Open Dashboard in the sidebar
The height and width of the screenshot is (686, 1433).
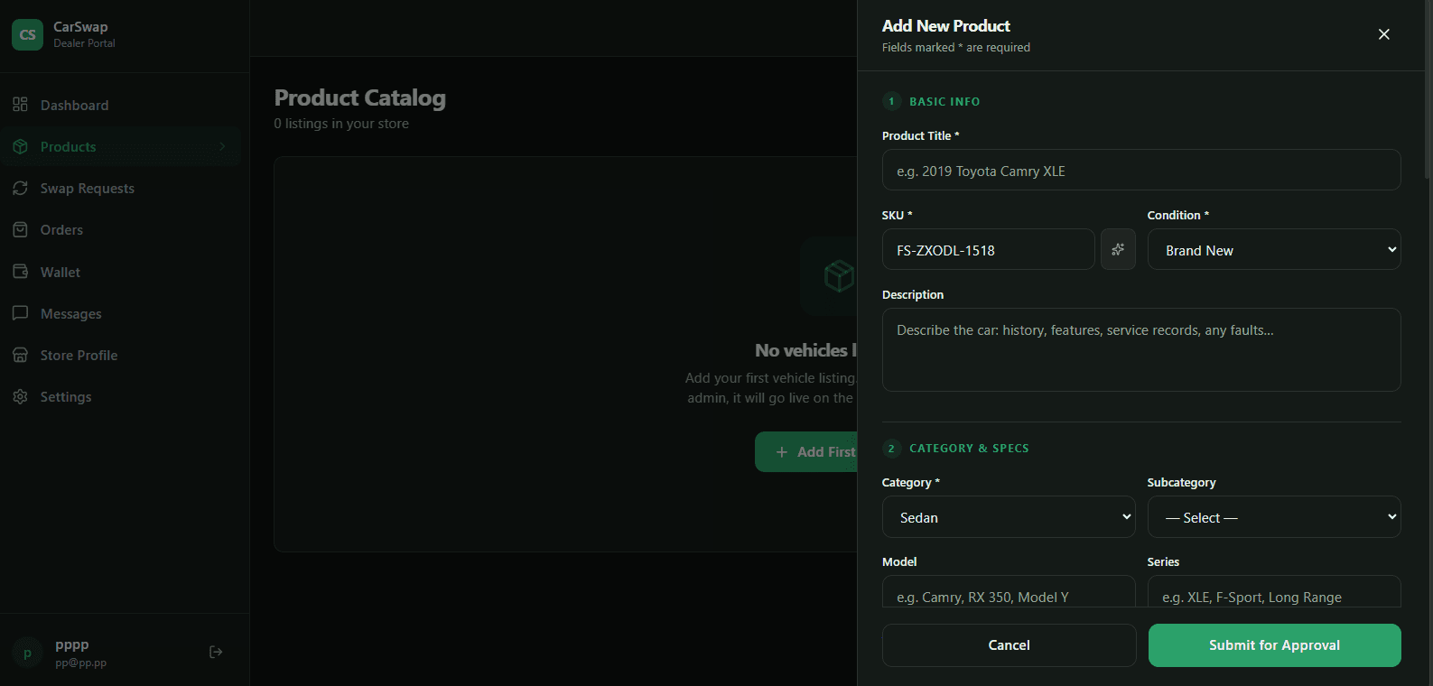pyautogui.click(x=121, y=105)
